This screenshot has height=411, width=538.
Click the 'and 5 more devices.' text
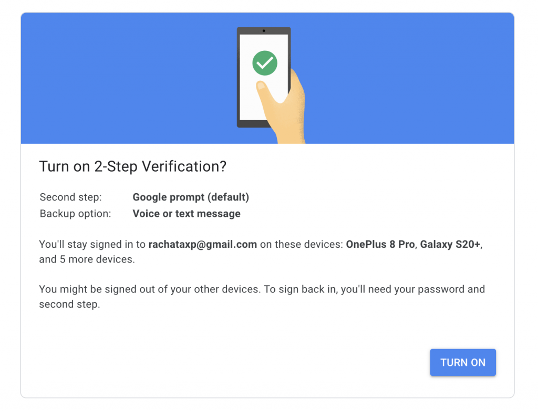coord(87,259)
